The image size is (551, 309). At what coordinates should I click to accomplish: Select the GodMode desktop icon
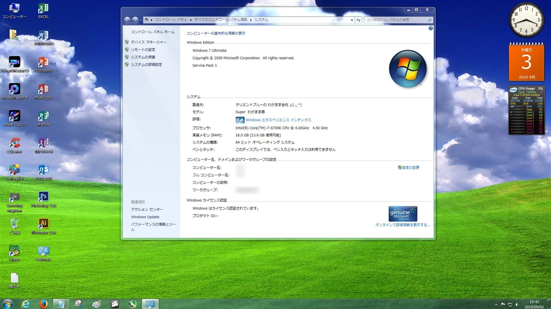(43, 254)
